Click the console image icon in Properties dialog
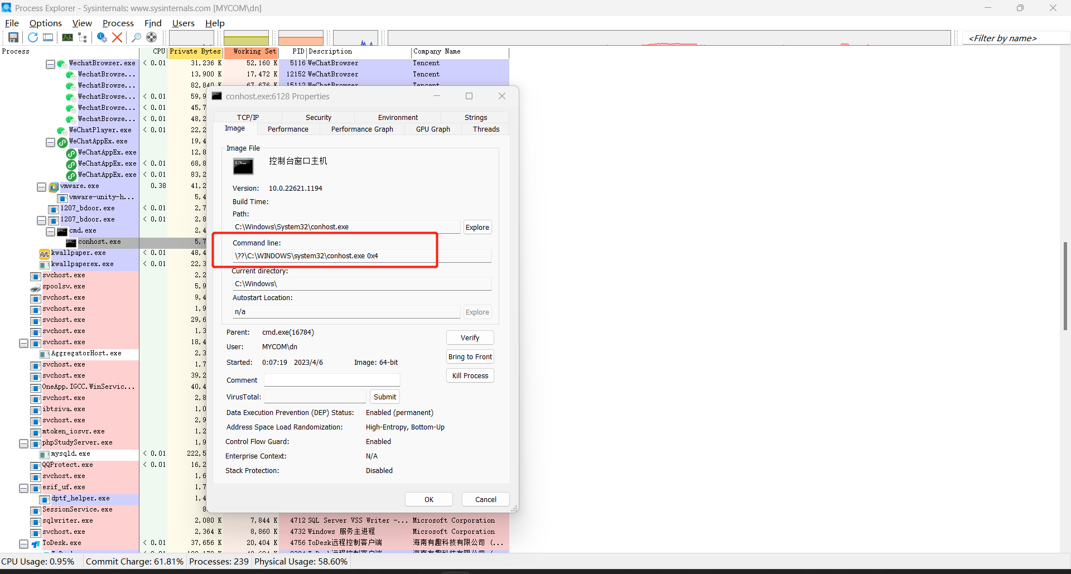Image resolution: width=1071 pixels, height=574 pixels. pos(243,166)
